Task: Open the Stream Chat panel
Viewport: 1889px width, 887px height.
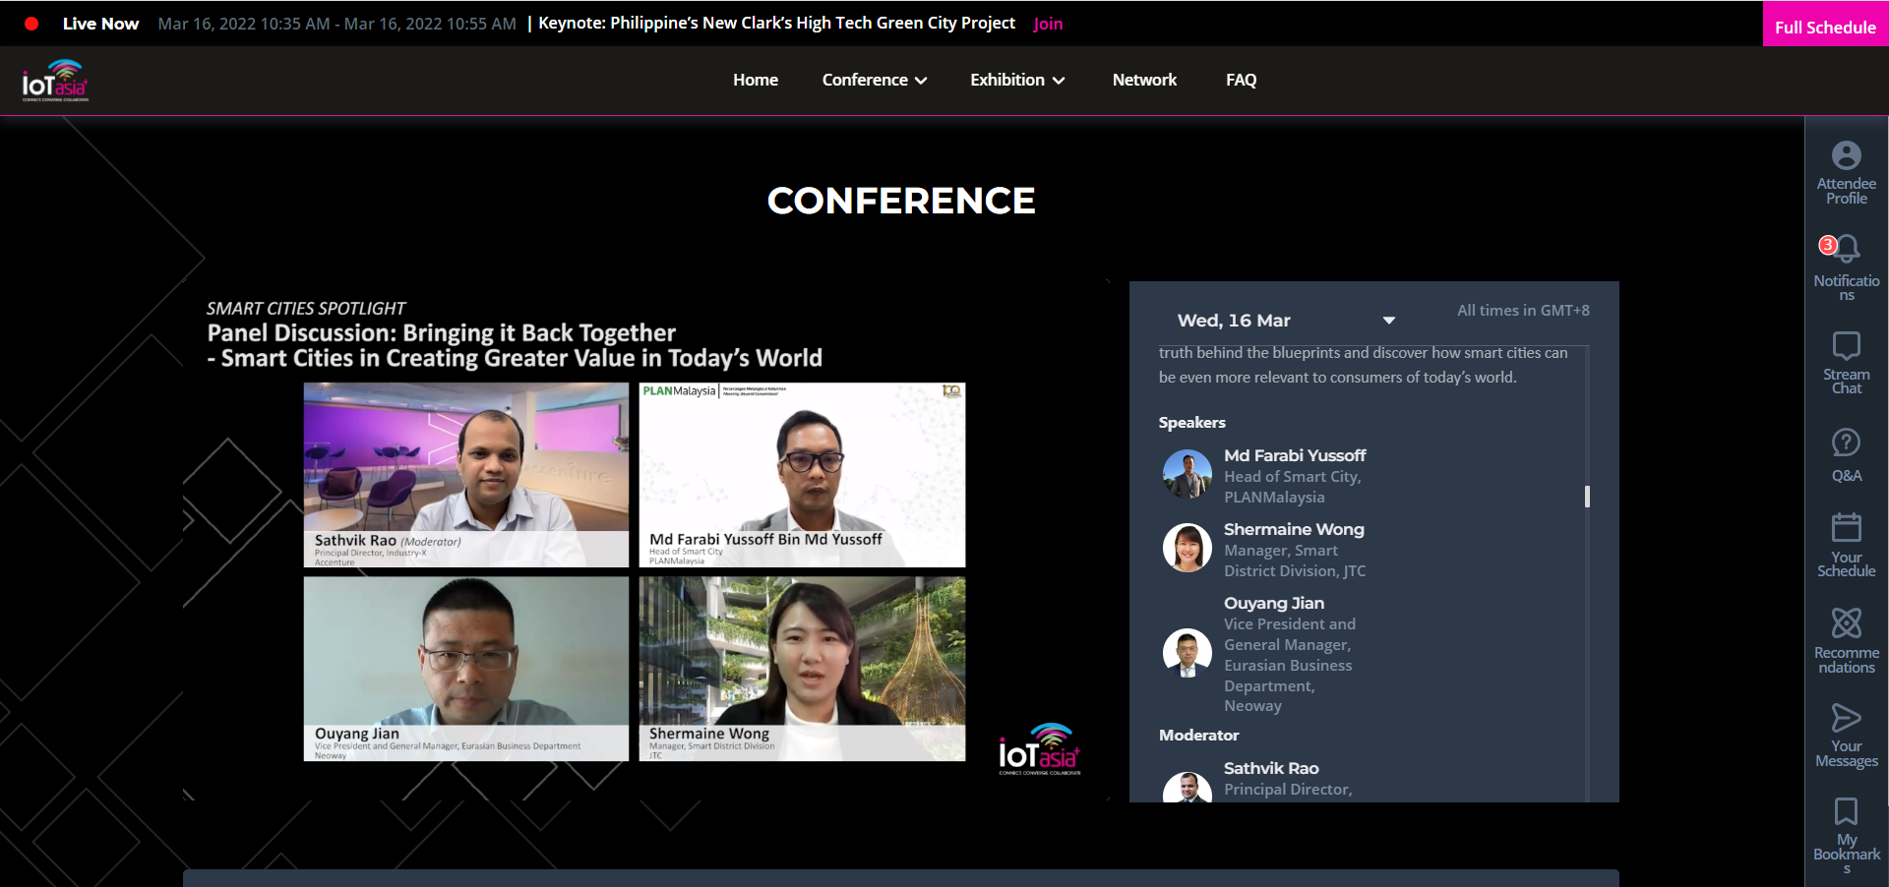Action: (1846, 361)
